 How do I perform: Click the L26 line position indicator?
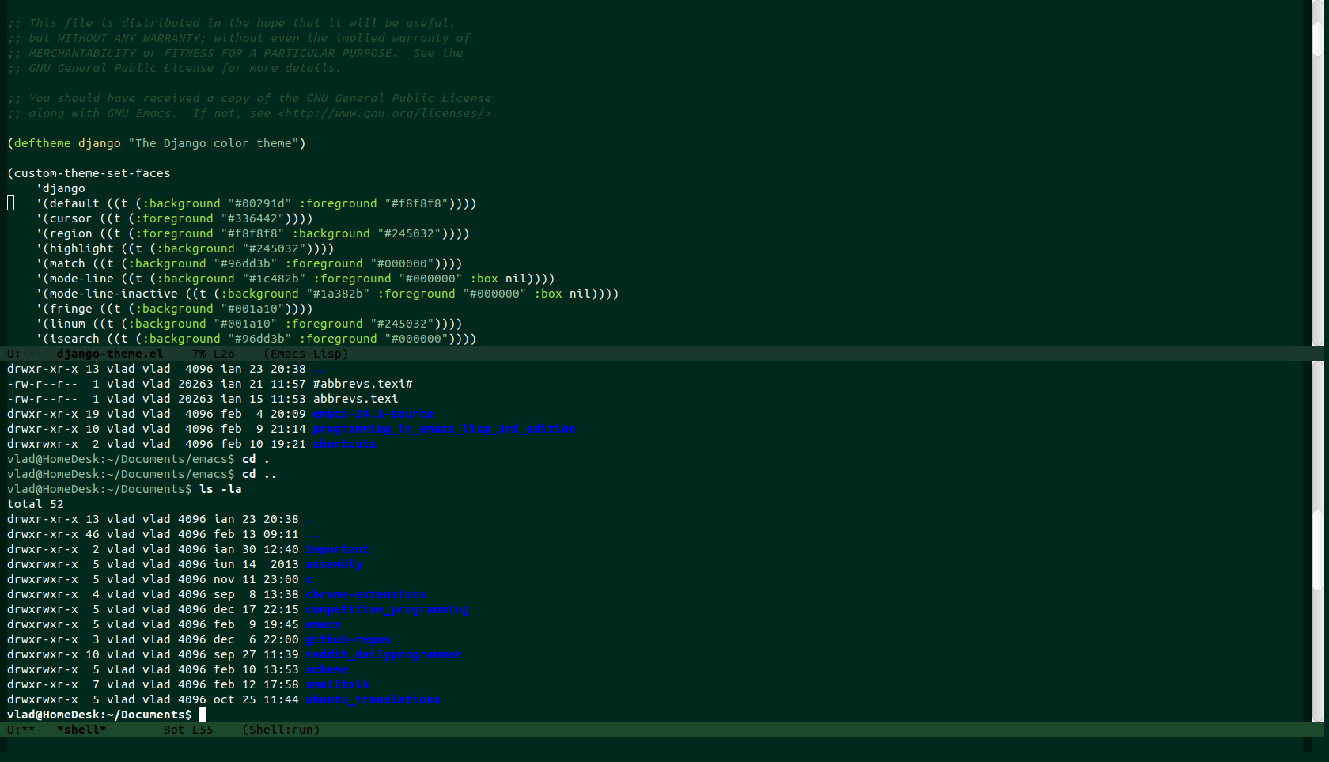[224, 354]
